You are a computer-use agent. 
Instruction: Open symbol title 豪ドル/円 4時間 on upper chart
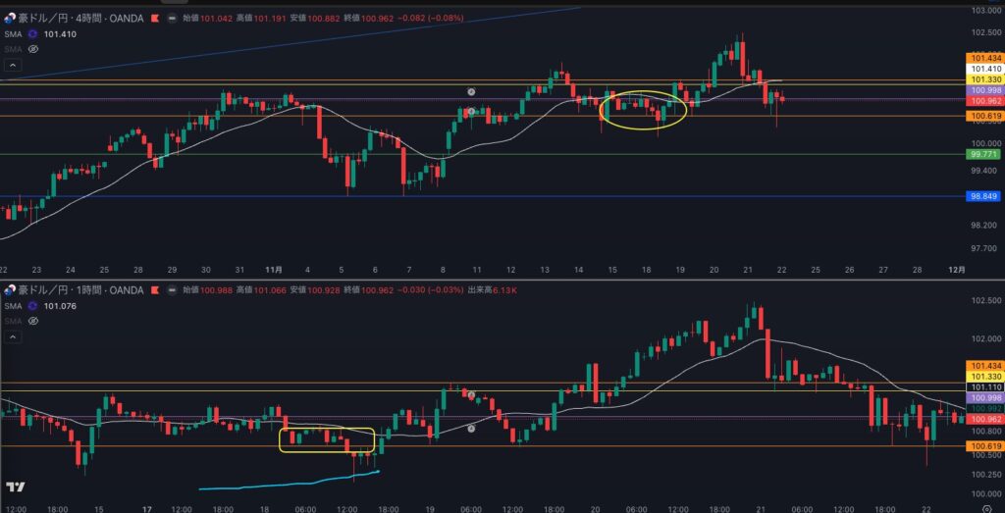(x=79, y=18)
